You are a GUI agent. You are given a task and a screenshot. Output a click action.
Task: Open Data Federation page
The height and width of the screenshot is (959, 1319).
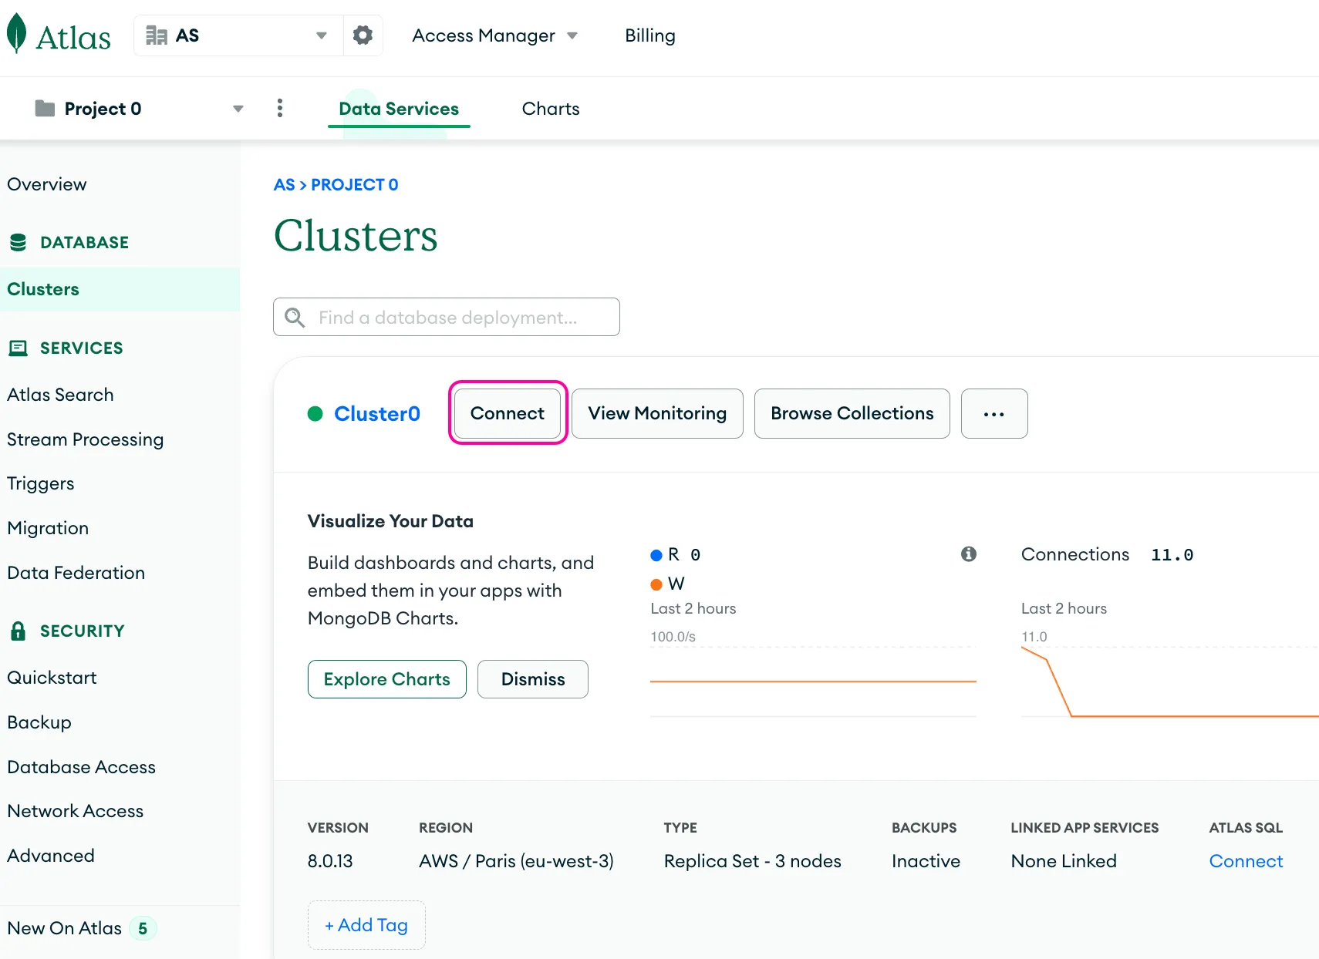pos(76,573)
